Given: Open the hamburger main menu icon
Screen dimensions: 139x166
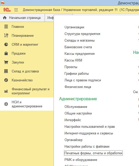Looking at the screenshot, I should point(16,10).
